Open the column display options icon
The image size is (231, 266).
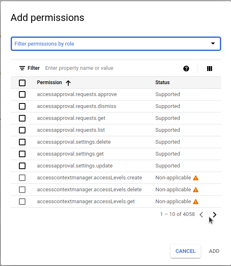tap(210, 69)
